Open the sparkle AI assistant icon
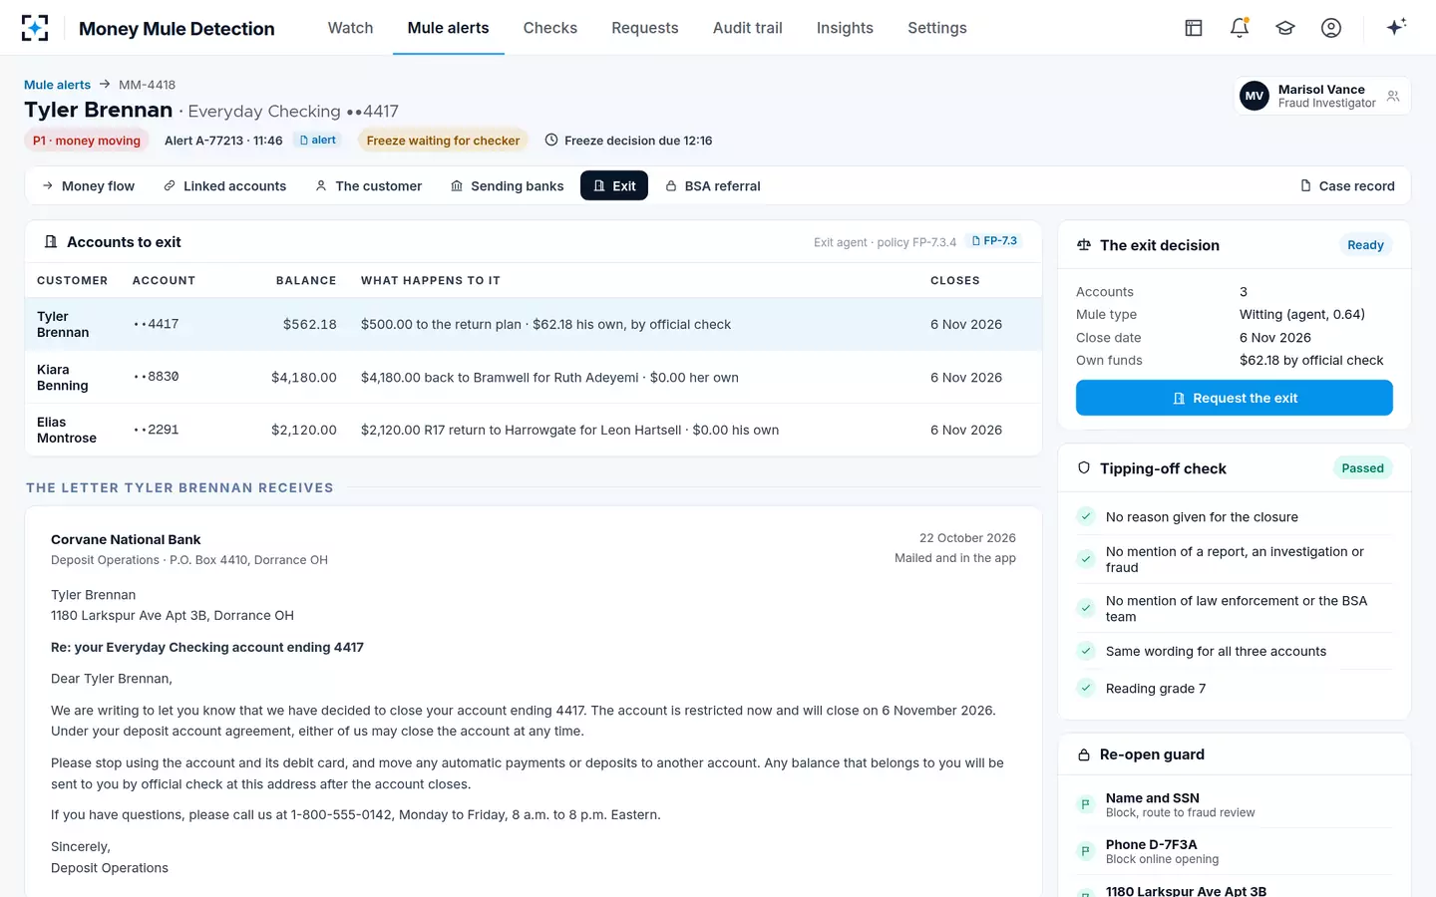The image size is (1436, 897). [1396, 27]
